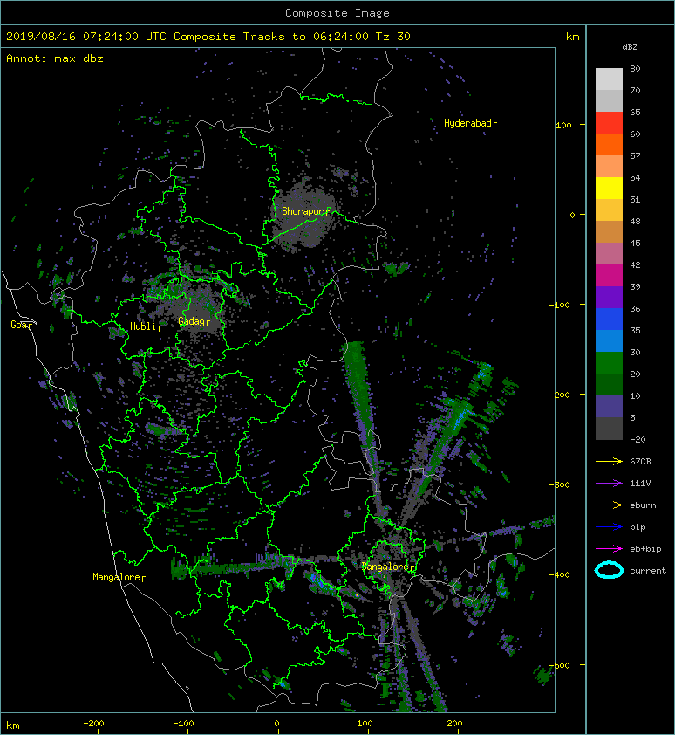This screenshot has width=675, height=735.
Task: Click the orange 60 dBZ color swatch
Action: point(609,144)
